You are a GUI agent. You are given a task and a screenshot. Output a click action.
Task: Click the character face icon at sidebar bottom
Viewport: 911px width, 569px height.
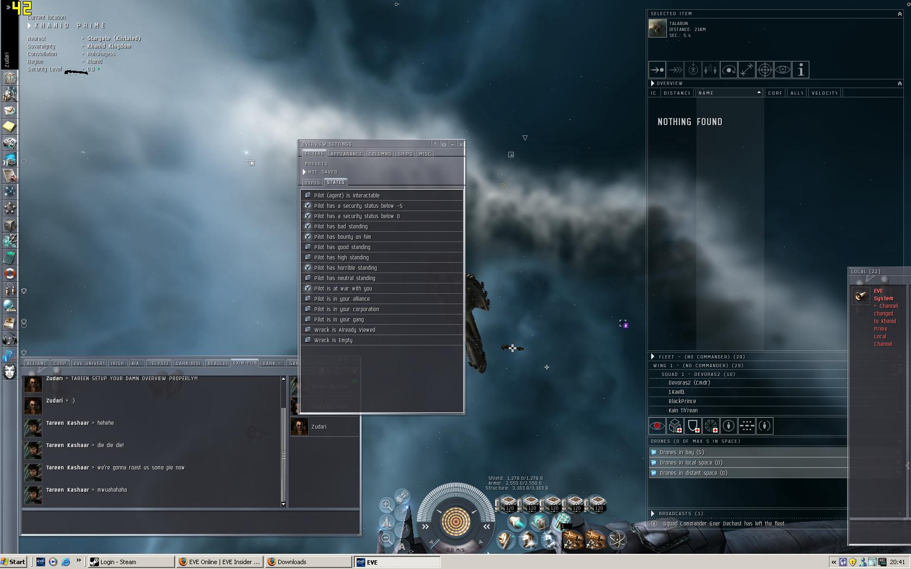[x=10, y=372]
